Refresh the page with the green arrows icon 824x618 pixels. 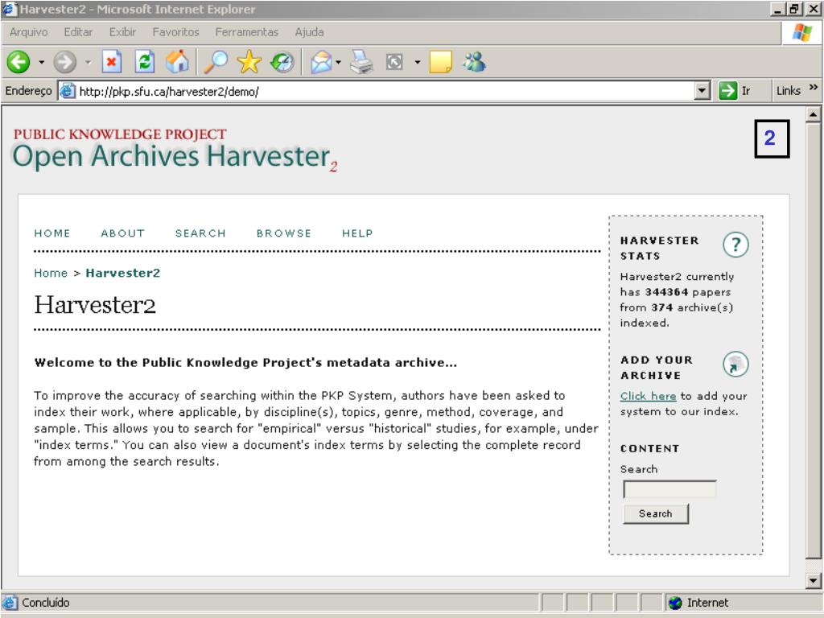pos(144,62)
